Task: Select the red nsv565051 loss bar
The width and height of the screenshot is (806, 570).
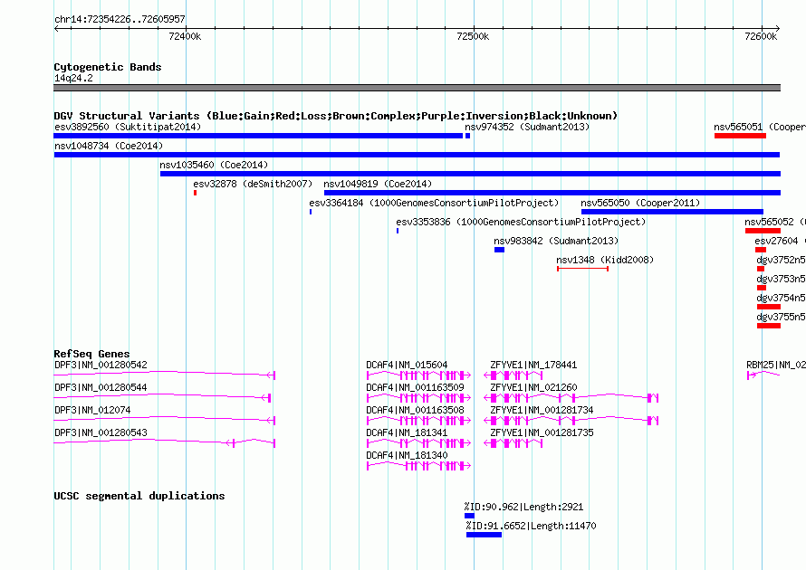Action: coord(740,136)
